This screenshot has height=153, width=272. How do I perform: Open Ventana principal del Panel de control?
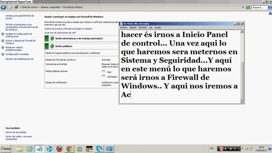click(x=20, y=17)
